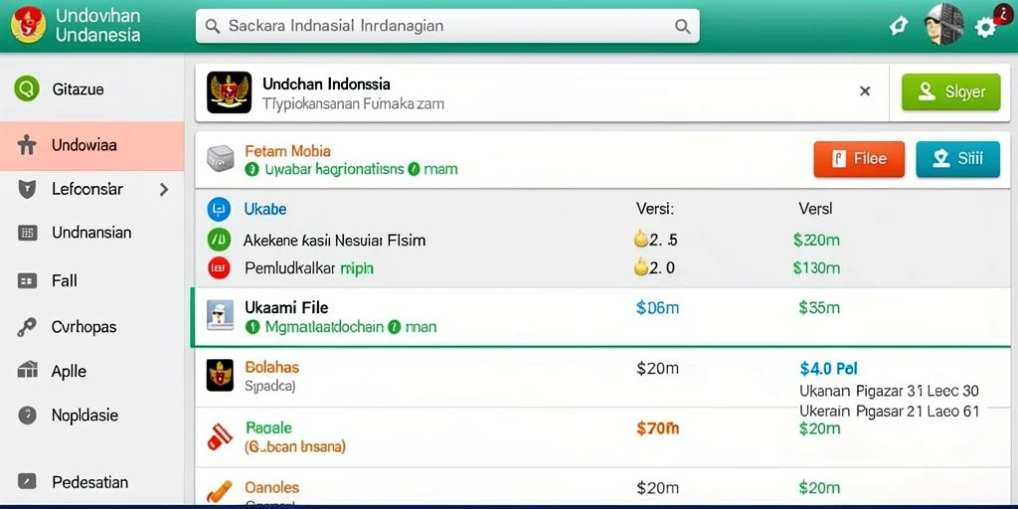The height and width of the screenshot is (509, 1018).
Task: Click the blue Ukabe row icon
Action: click(219, 209)
